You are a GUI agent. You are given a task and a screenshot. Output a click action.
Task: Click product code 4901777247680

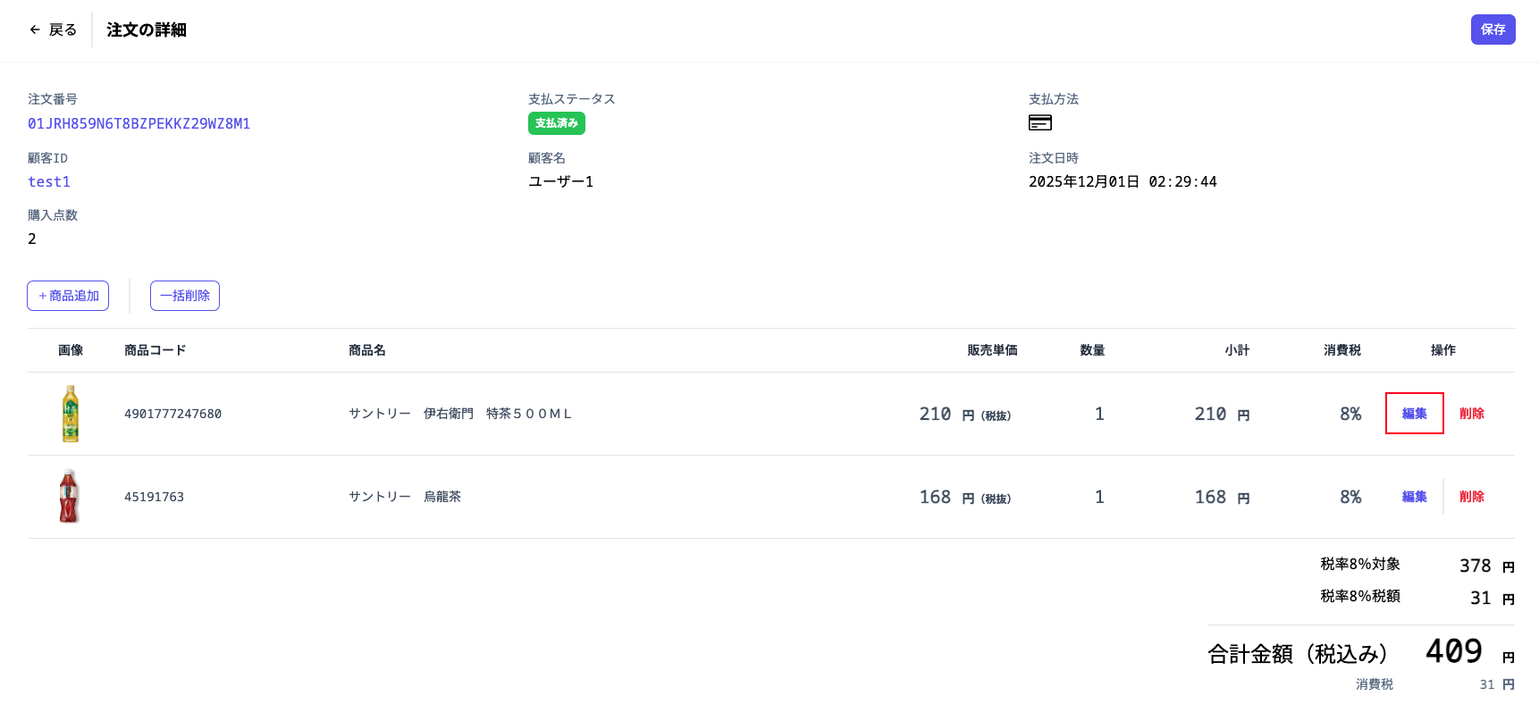point(172,414)
